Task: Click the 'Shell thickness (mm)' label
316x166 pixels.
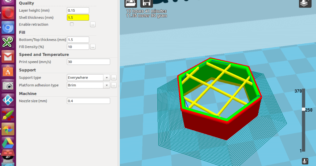Action: point(36,18)
